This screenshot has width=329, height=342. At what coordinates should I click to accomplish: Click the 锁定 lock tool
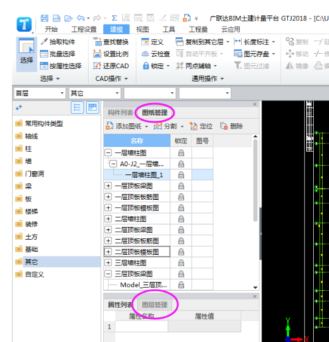pos(154,66)
